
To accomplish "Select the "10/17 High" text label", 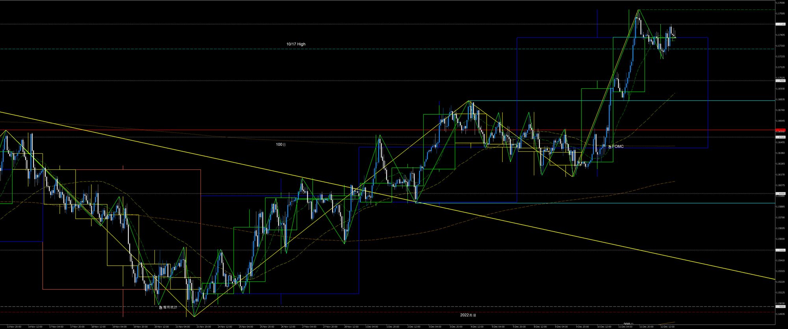I will point(296,44).
